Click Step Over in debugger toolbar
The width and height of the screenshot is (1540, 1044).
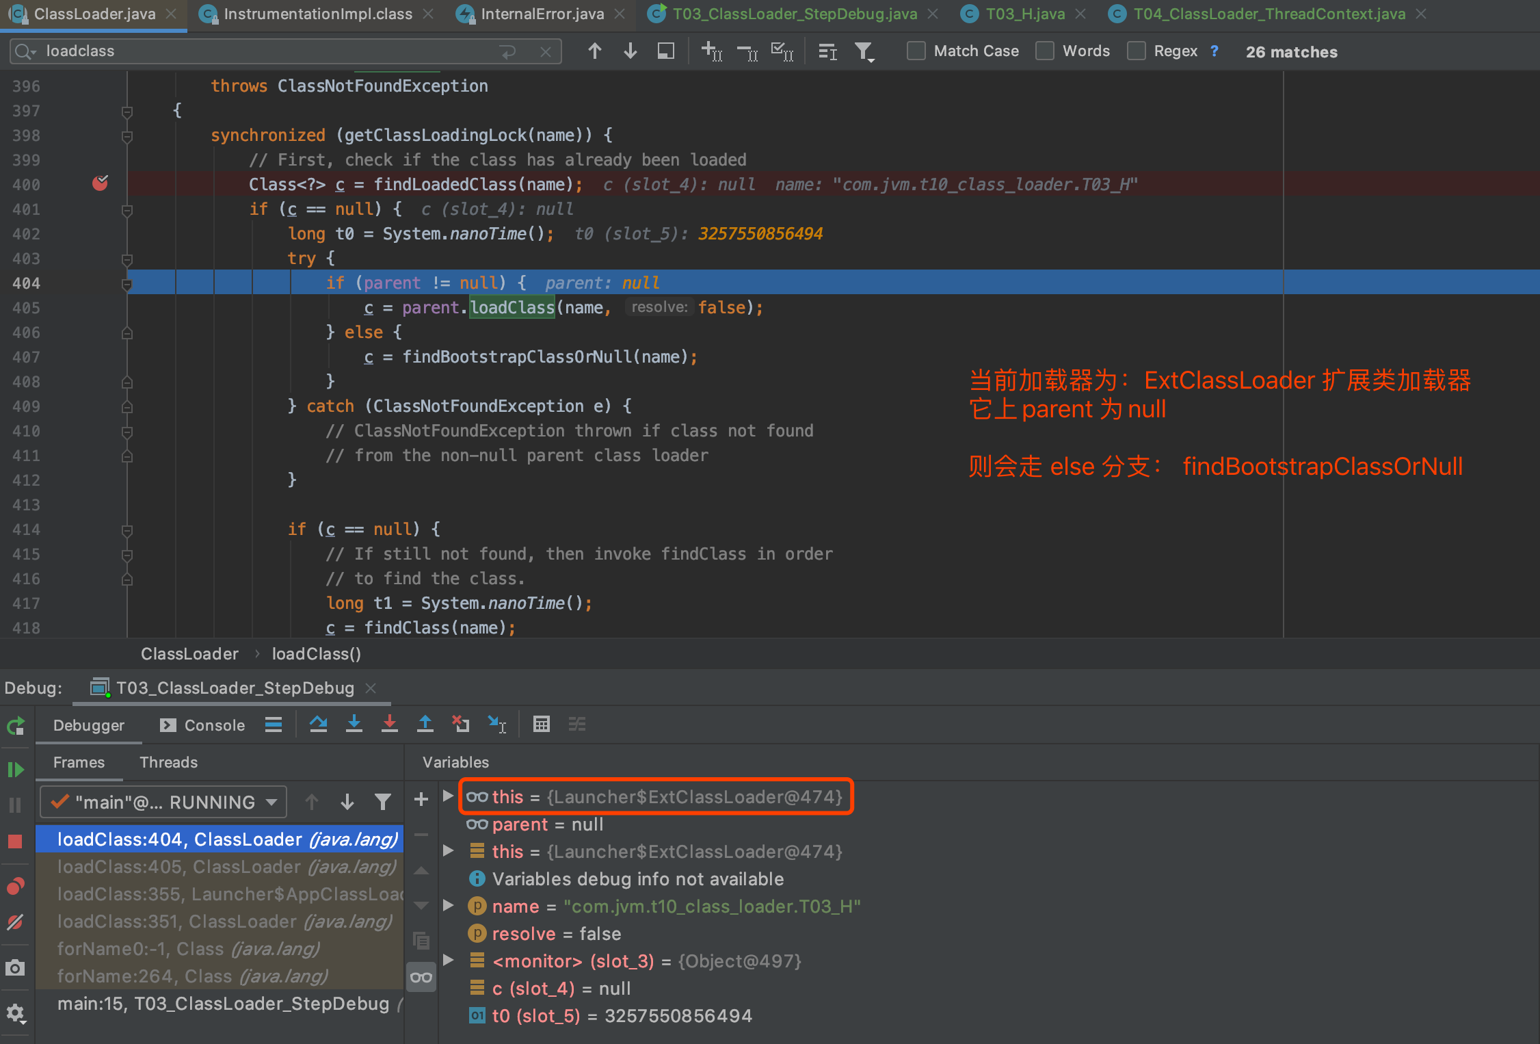click(x=318, y=724)
